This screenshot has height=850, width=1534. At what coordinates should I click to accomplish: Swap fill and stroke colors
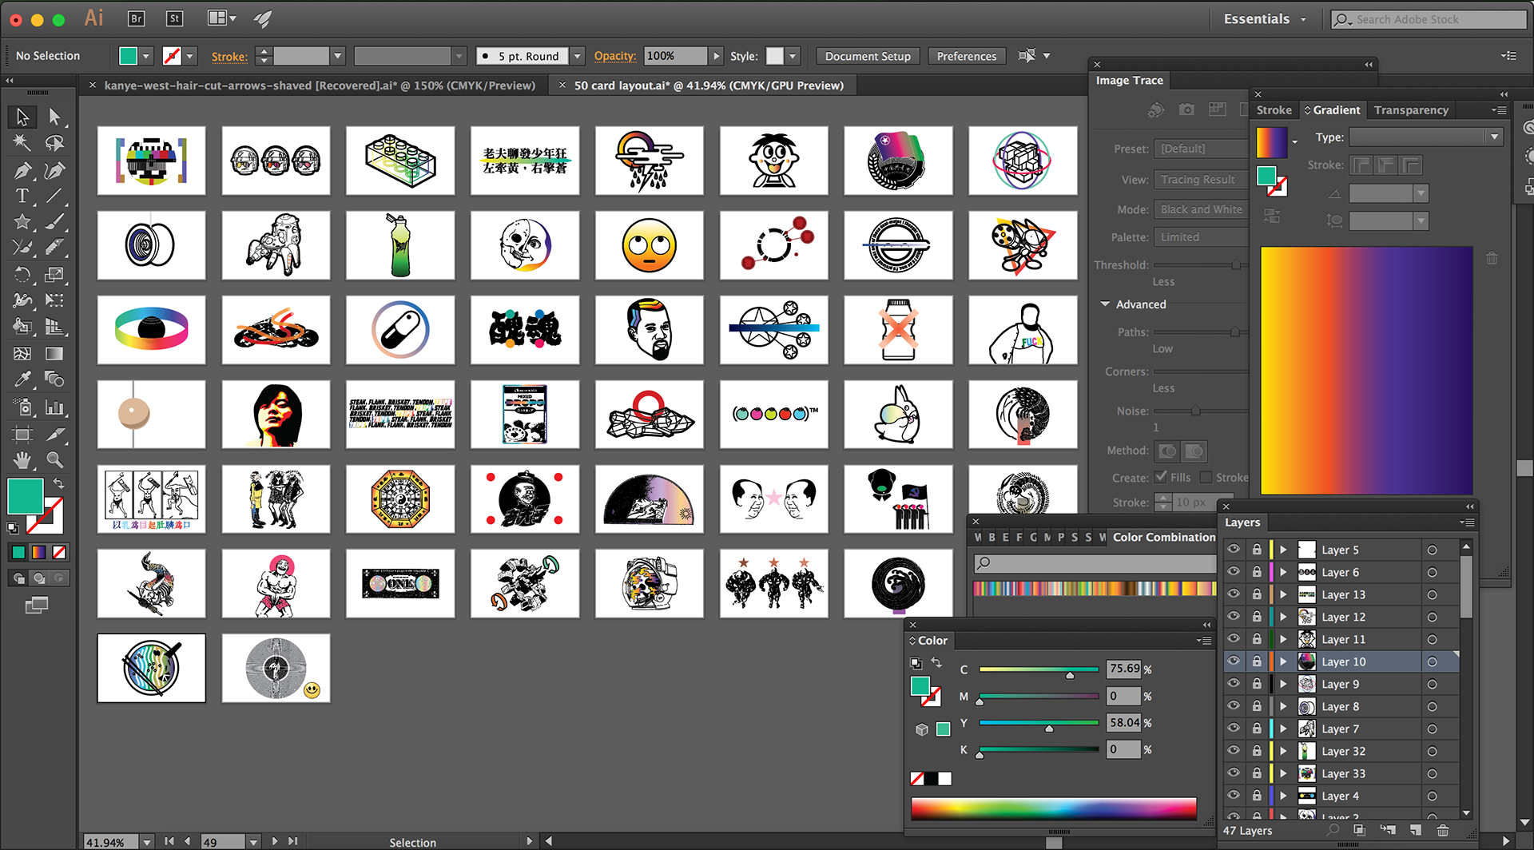[58, 483]
